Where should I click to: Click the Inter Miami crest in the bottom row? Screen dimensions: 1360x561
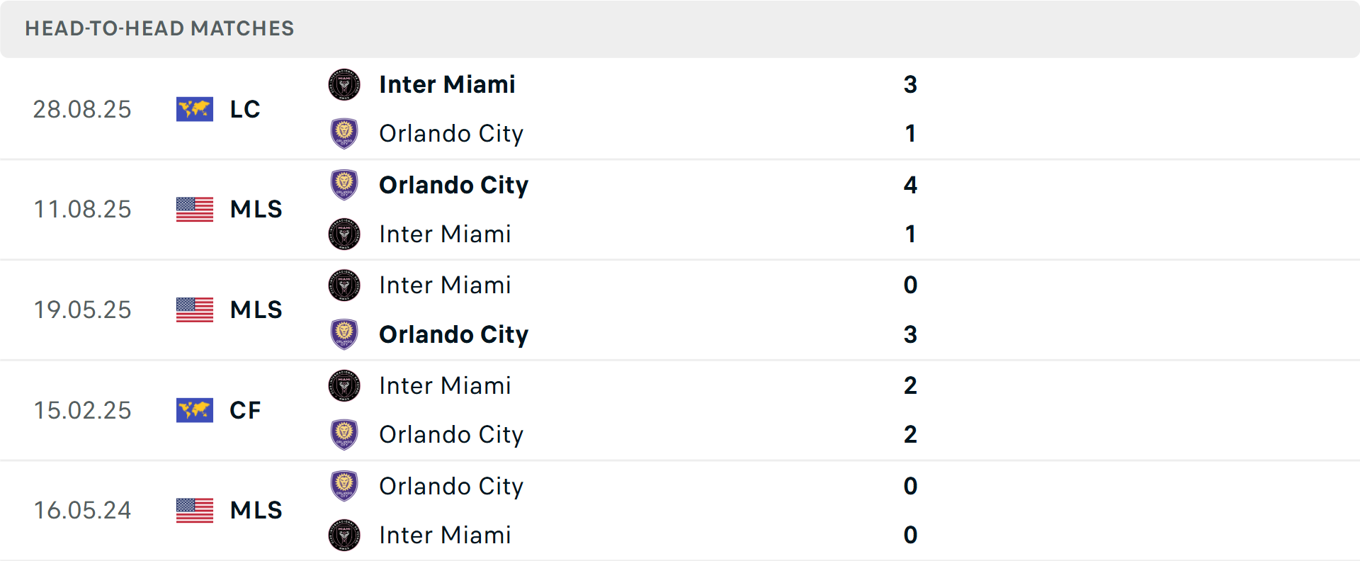[x=344, y=535]
